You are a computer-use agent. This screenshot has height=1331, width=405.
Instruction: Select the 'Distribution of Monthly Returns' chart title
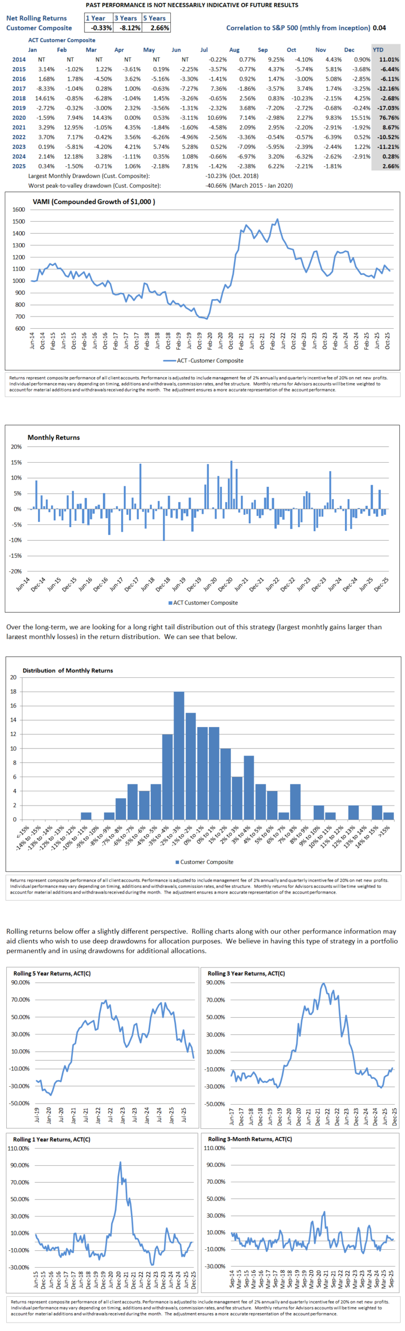[x=67, y=671]
